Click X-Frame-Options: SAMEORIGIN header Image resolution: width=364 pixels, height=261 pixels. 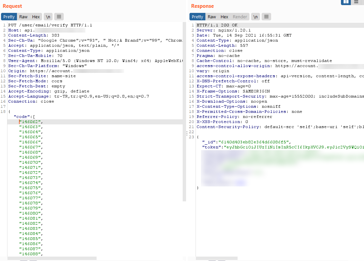pyautogui.click(x=233, y=92)
